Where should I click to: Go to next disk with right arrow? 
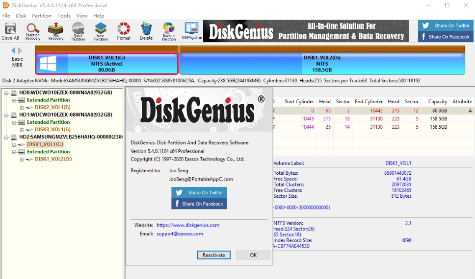20,50
